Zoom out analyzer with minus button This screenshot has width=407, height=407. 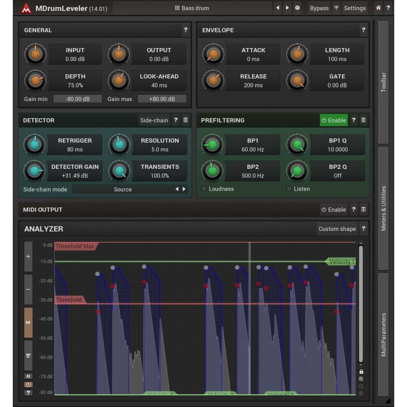point(28,290)
